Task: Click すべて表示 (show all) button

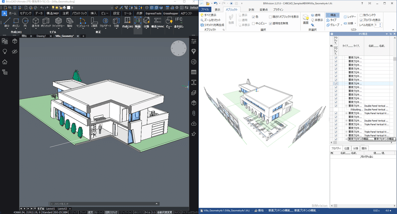Action: 210,15
